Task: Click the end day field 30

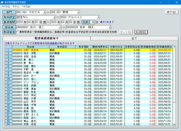Action: tap(71, 22)
